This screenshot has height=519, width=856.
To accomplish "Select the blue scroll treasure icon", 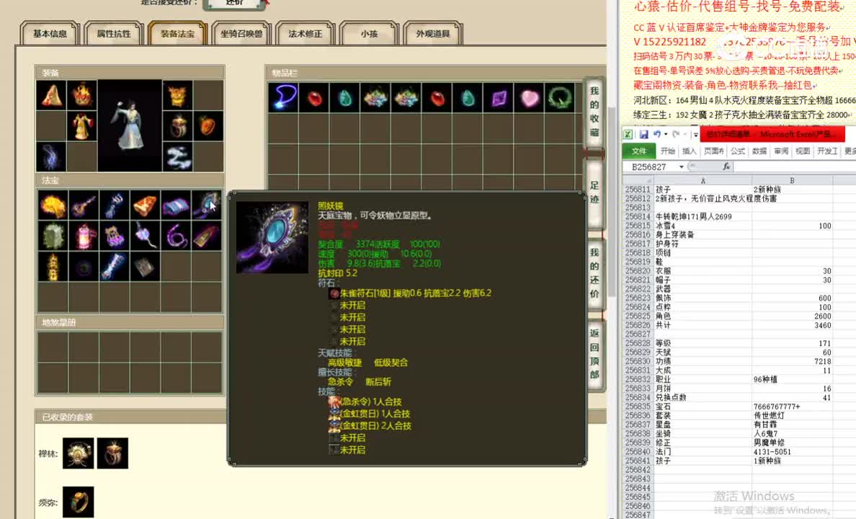I will [114, 267].
